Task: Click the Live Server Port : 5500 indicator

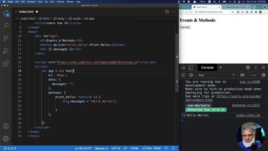Action: point(152,148)
